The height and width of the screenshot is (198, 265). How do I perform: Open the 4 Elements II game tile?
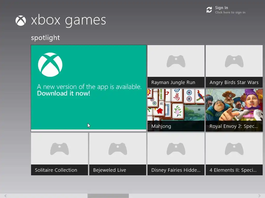click(234, 154)
